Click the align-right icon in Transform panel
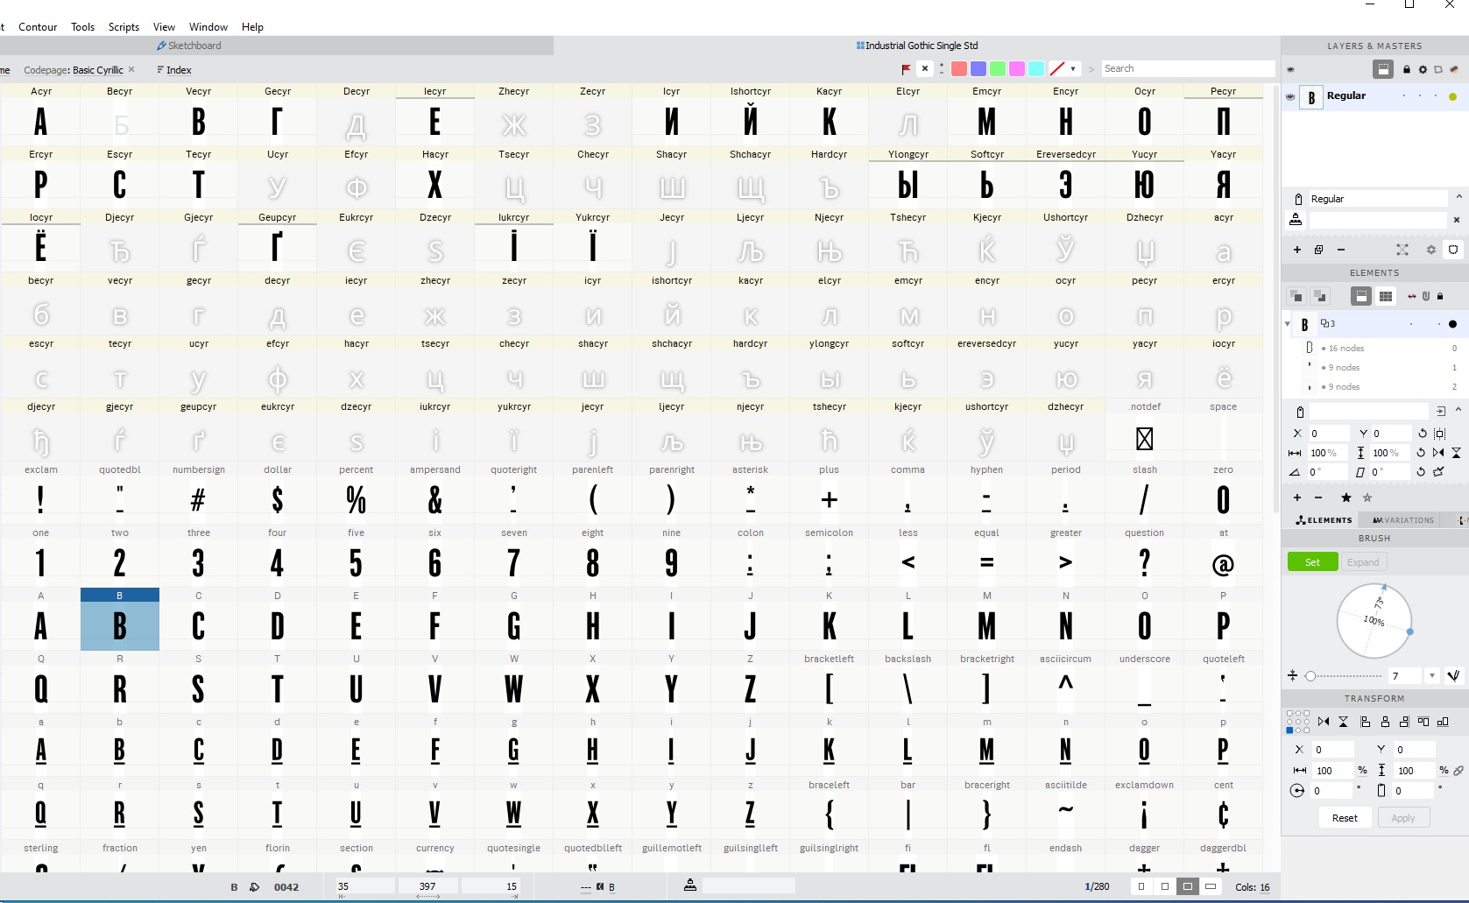The width and height of the screenshot is (1469, 903). click(x=1404, y=722)
